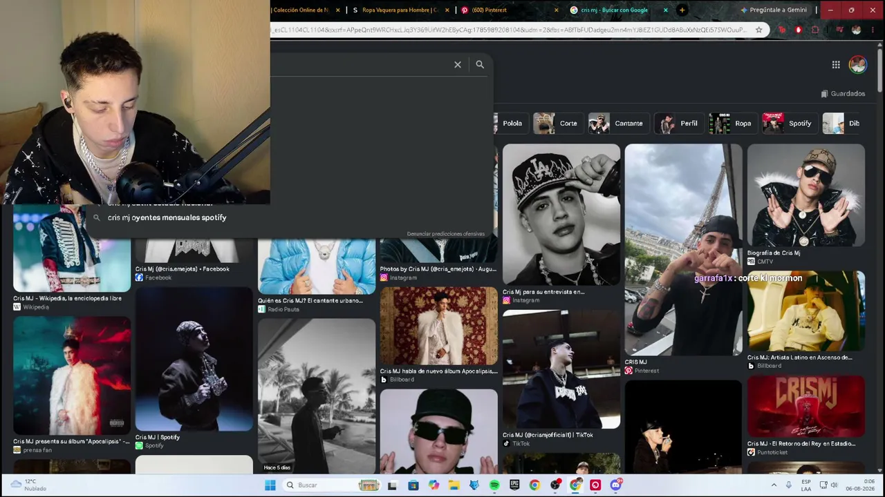This screenshot has height=497, width=885.
Task: Select the cris mj Buscar con Google tab
Action: tap(618, 10)
